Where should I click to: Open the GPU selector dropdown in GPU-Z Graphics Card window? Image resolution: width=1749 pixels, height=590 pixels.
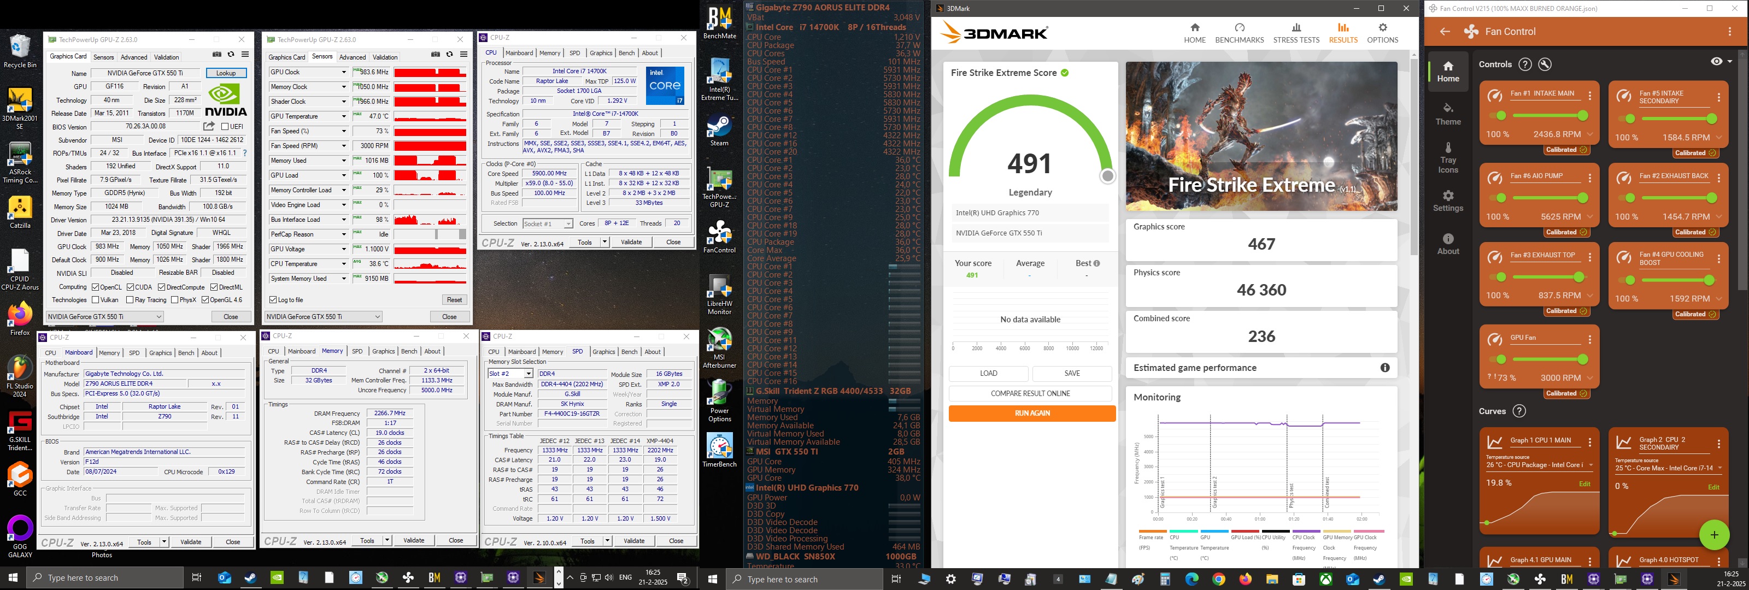click(x=104, y=316)
